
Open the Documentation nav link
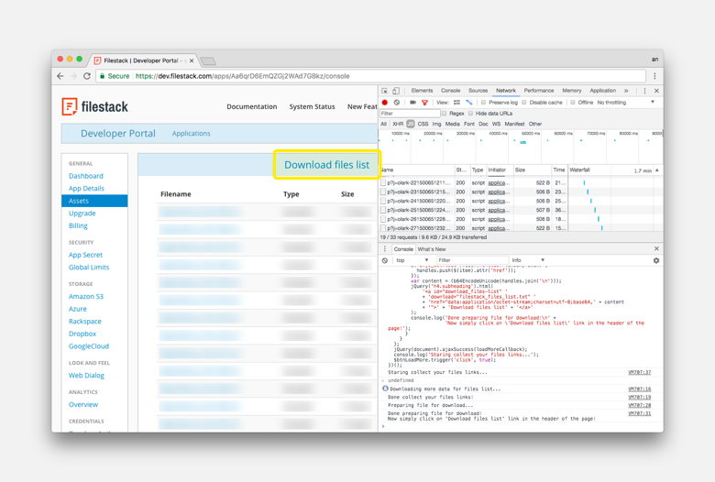pos(252,106)
